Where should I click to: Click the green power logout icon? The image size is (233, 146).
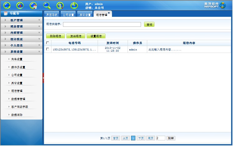click(x=74, y=5)
